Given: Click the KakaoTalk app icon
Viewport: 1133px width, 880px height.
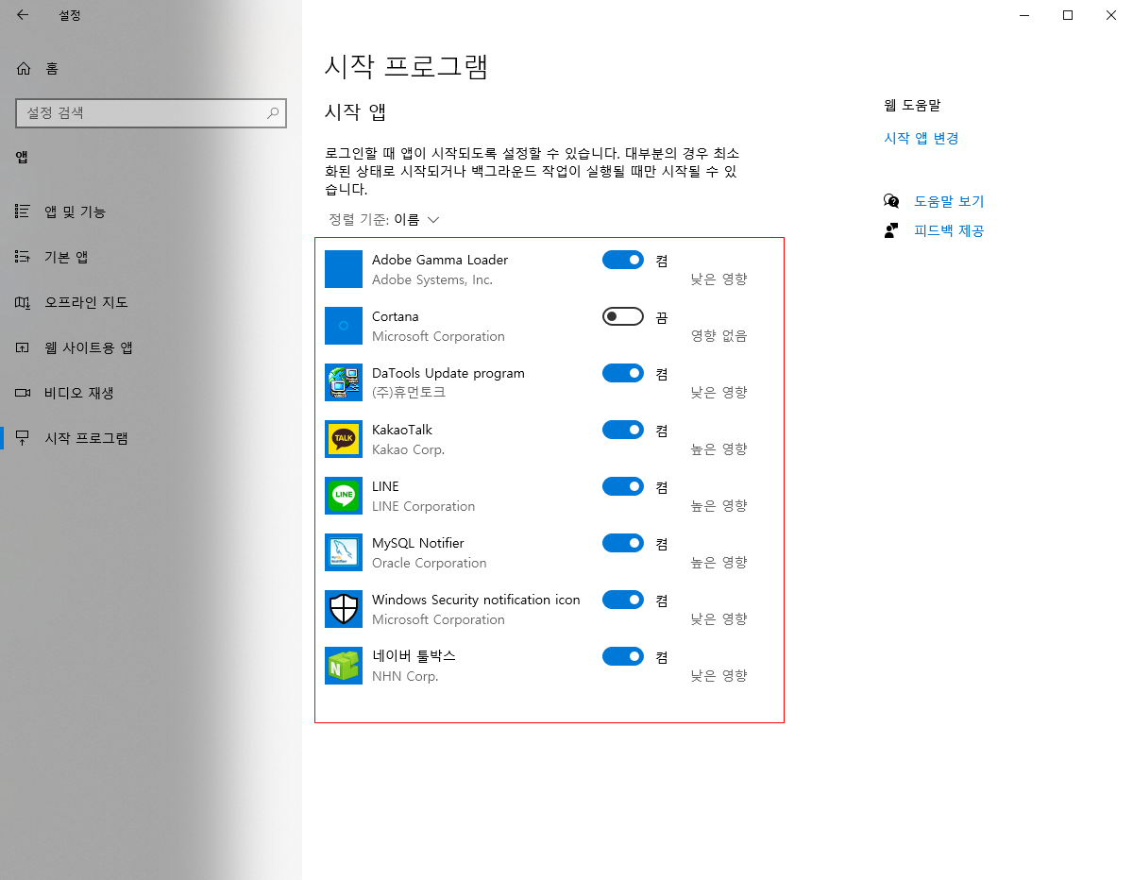Looking at the screenshot, I should (x=344, y=439).
